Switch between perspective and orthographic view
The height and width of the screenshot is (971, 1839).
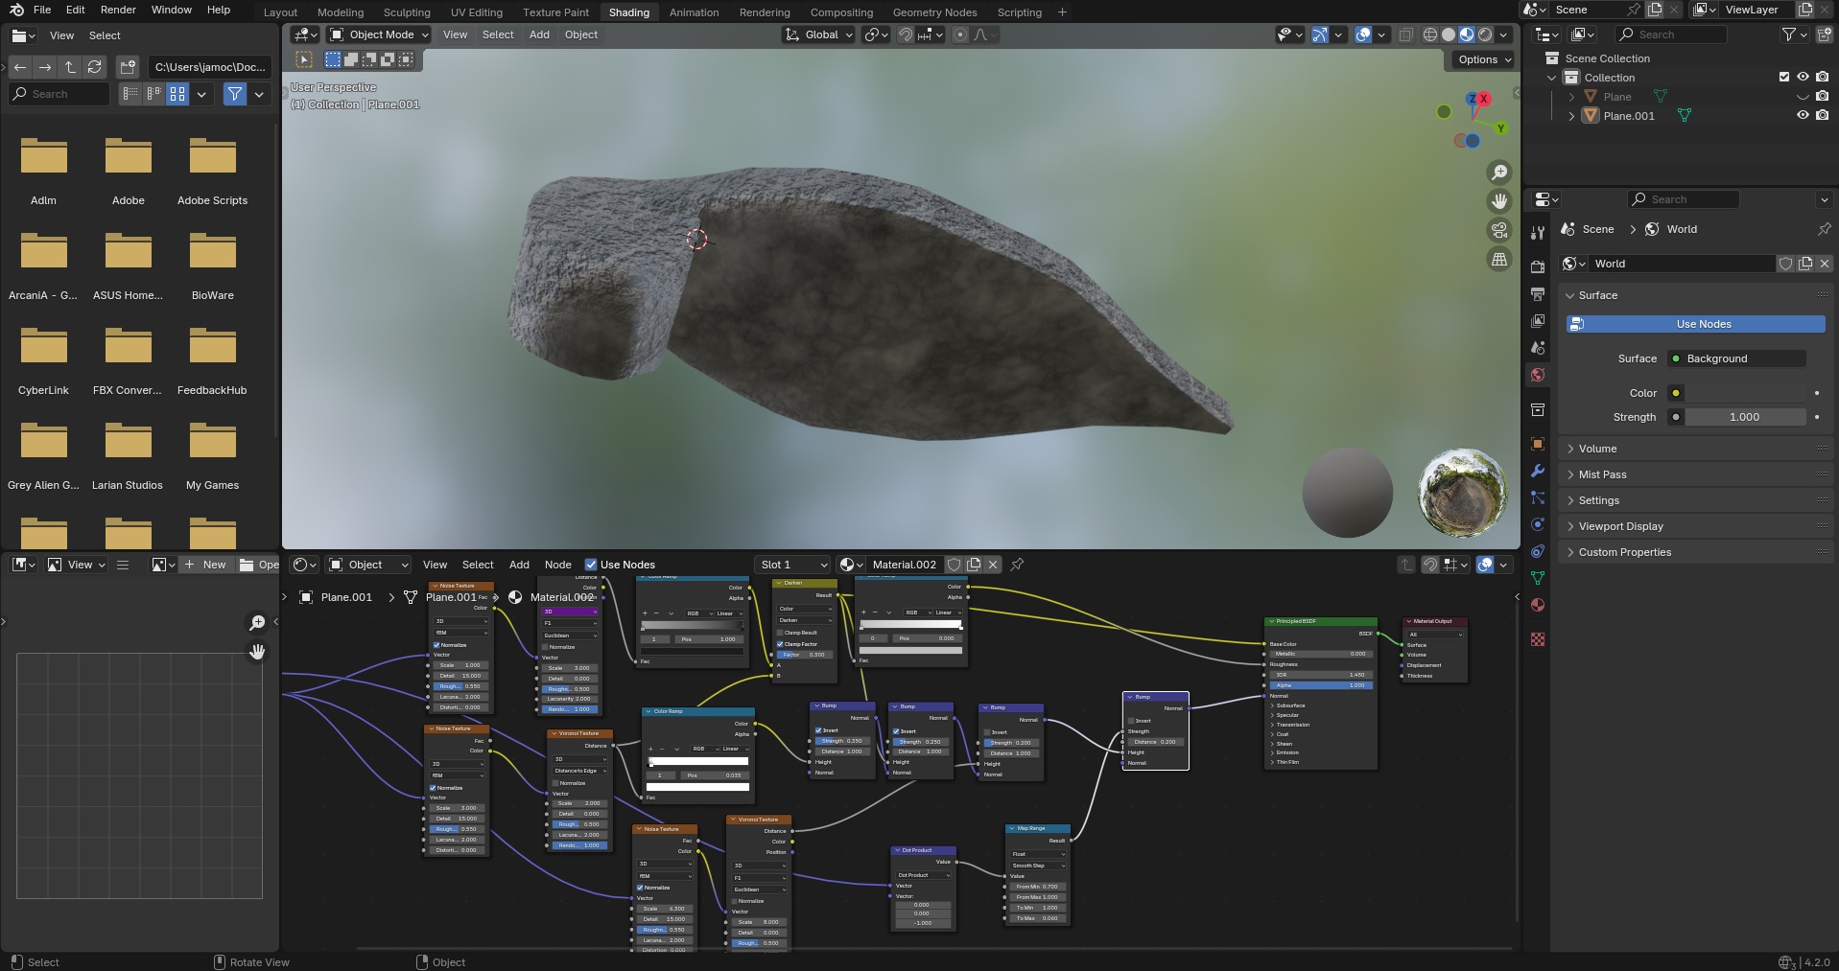coord(1498,259)
